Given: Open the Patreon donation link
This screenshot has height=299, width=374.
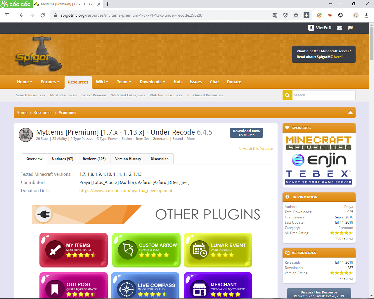Looking at the screenshot, I should [x=126, y=191].
